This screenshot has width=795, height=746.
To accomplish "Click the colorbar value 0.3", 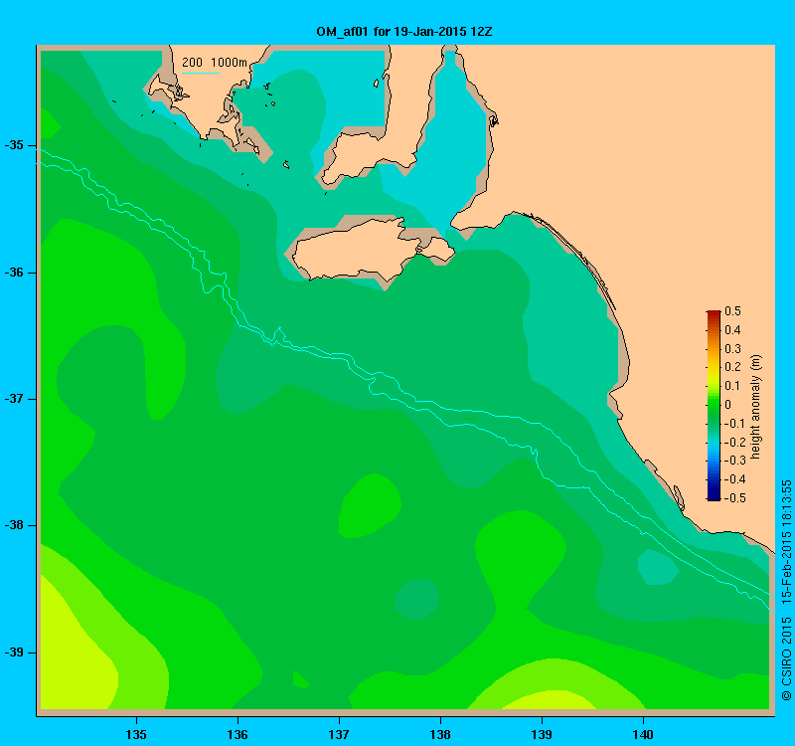I will tap(733, 349).
